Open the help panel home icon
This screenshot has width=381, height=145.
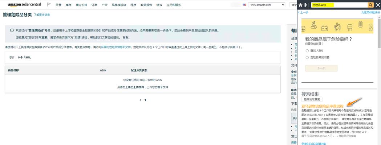pos(301,5)
